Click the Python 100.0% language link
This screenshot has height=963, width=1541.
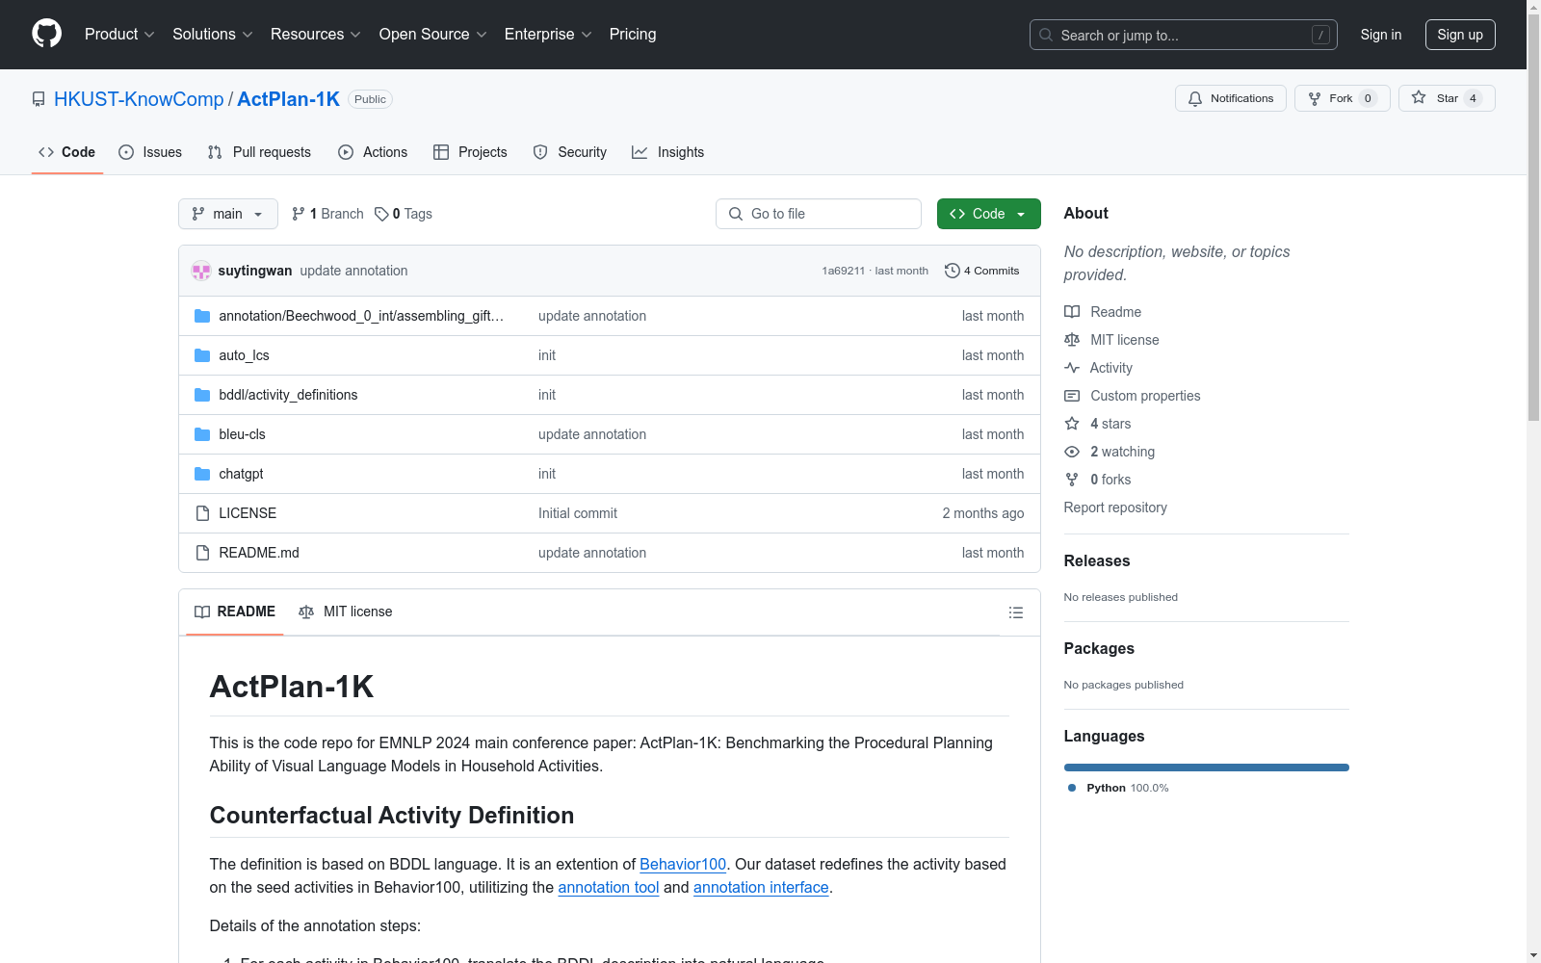click(1119, 788)
